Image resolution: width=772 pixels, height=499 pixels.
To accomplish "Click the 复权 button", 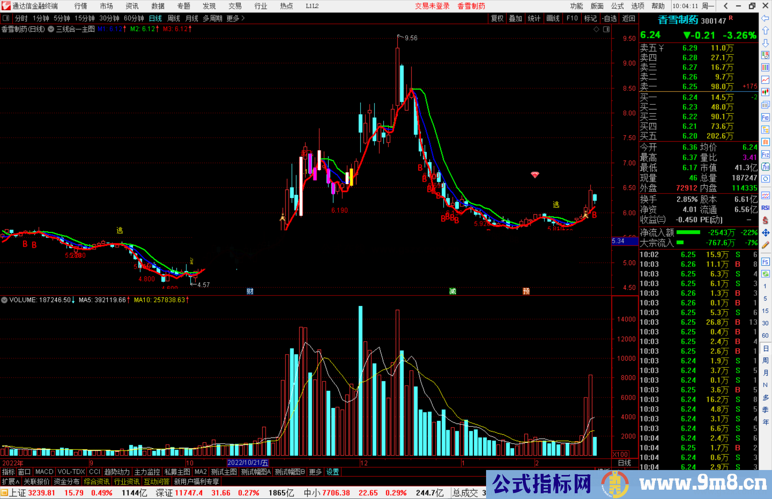I will coord(497,18).
